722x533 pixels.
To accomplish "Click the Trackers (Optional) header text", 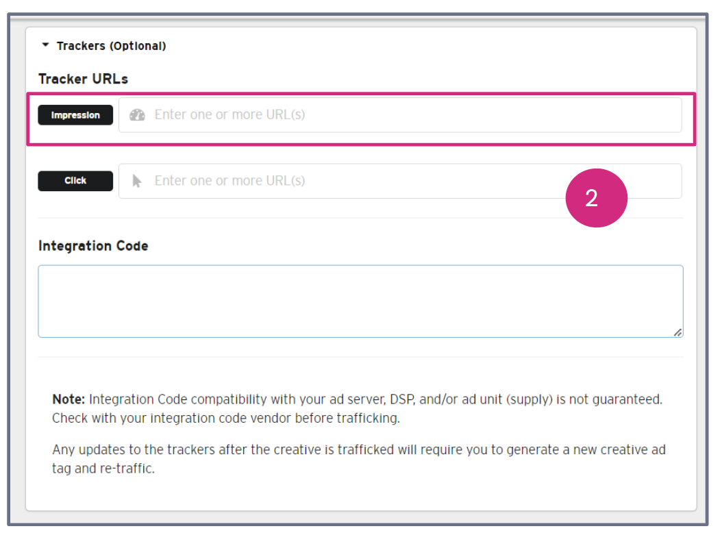I will (111, 46).
